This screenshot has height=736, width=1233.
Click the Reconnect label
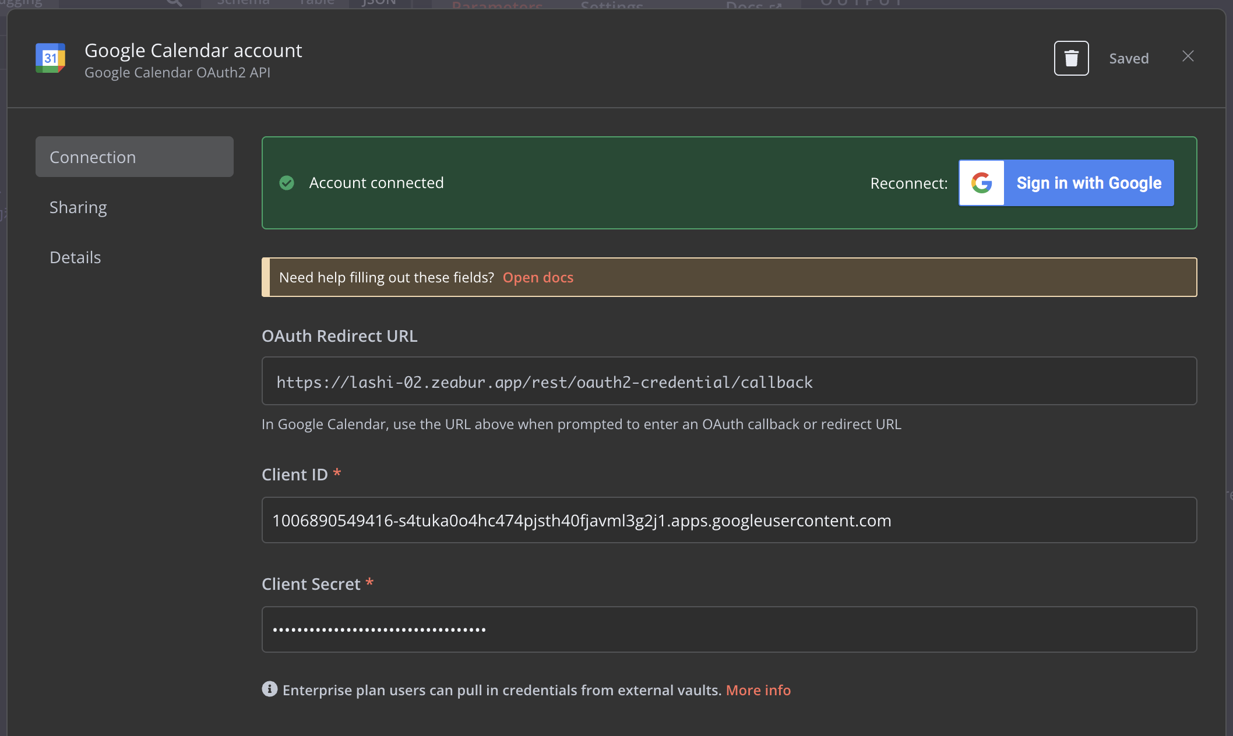coord(909,183)
